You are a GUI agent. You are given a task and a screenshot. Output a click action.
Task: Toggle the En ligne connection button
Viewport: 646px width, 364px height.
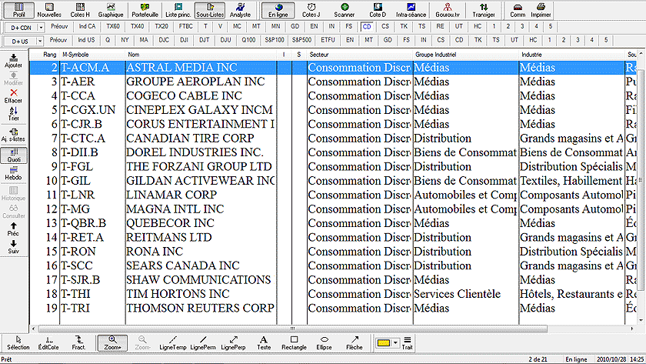[278, 10]
